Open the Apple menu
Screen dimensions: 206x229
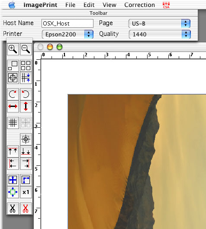(x=12, y=5)
